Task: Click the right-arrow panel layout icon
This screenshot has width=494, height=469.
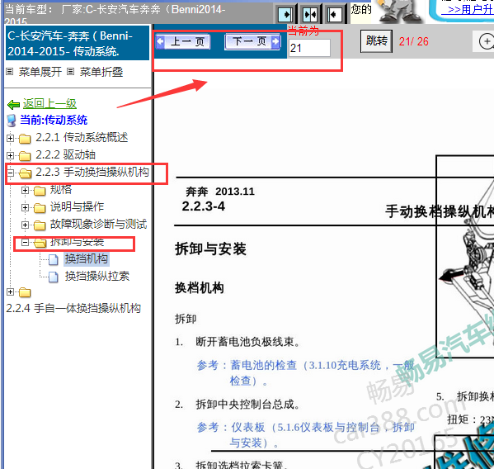Action: [286, 14]
